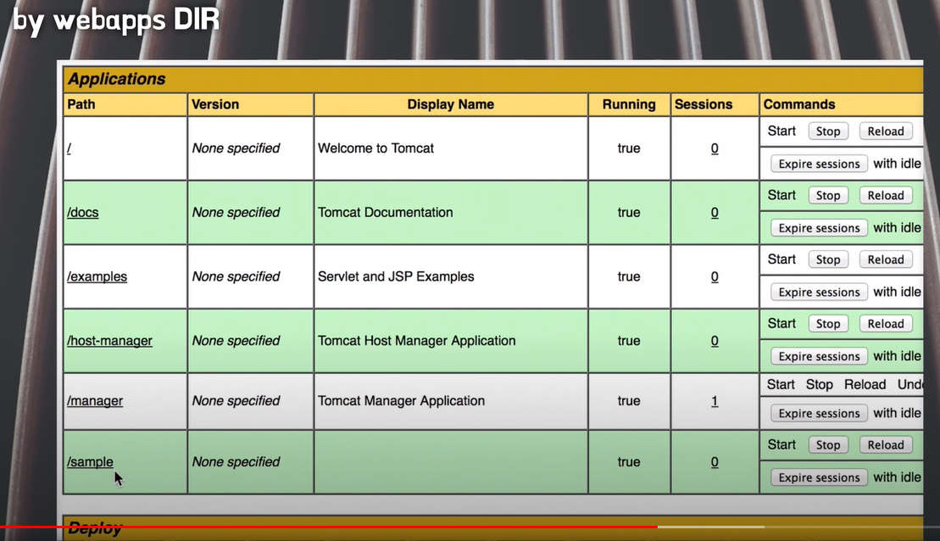Screen dimensions: 940x541
Task: Click sessions count 0 for Host Manager Application
Action: click(x=715, y=341)
